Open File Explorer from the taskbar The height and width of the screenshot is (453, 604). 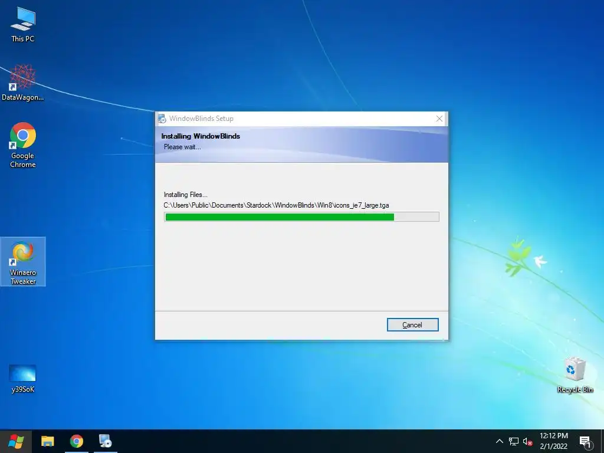(x=48, y=441)
